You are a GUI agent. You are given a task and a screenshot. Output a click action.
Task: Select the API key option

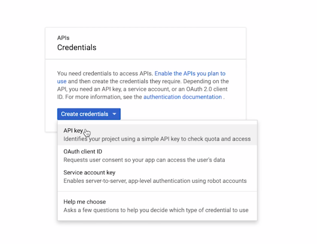click(157, 135)
